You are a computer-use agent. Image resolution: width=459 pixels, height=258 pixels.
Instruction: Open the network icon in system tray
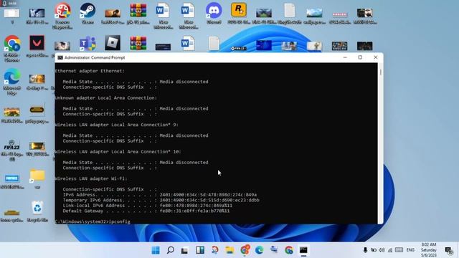[390, 250]
